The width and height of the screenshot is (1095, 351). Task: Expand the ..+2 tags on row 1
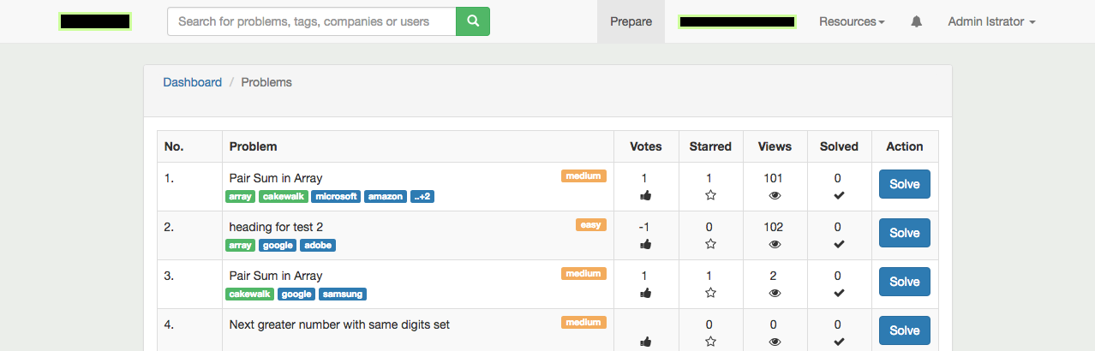pyautogui.click(x=422, y=196)
